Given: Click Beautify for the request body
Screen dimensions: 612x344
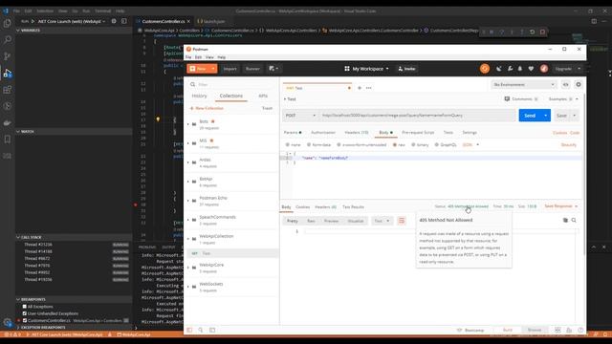Looking at the screenshot, I should pos(569,144).
